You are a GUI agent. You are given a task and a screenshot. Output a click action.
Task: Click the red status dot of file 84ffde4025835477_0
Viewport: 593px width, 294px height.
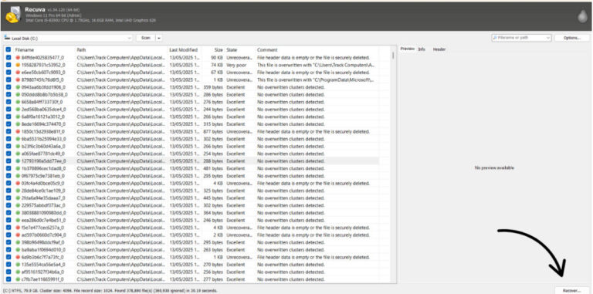[x=18, y=57]
